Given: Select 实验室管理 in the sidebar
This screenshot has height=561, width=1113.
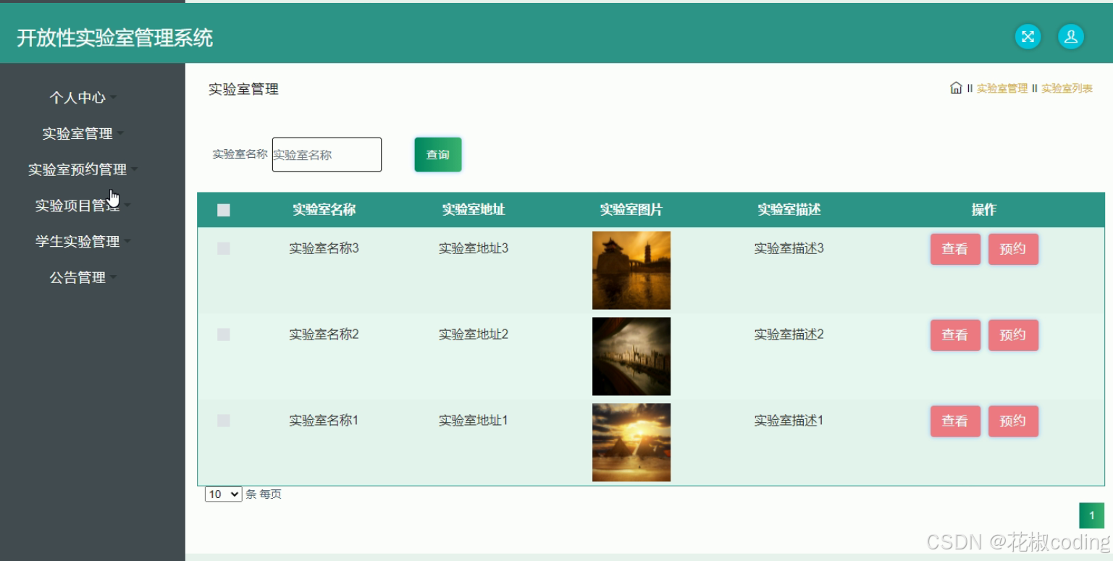Looking at the screenshot, I should coord(76,133).
